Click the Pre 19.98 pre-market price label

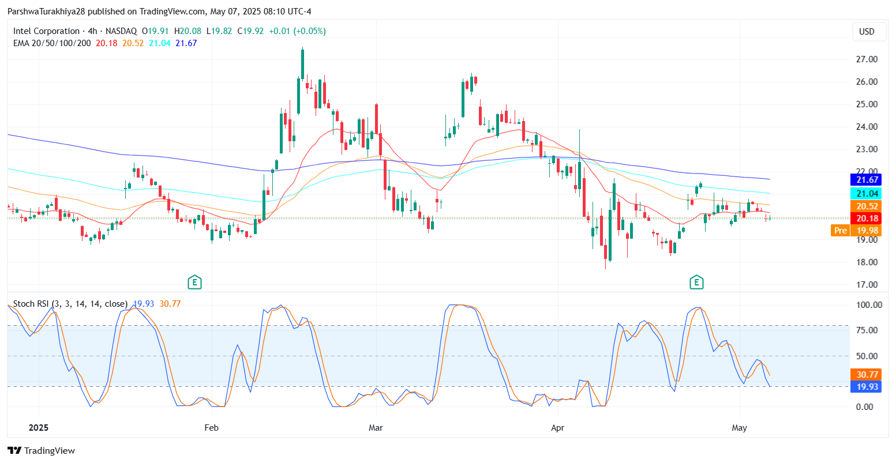pos(856,231)
